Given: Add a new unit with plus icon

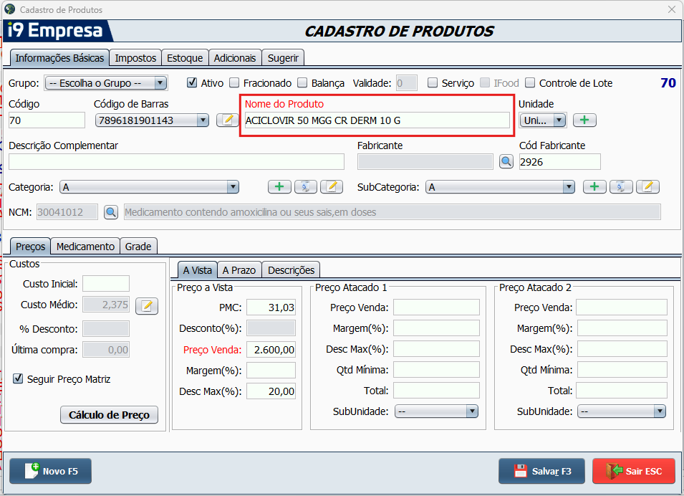Looking at the screenshot, I should (584, 120).
